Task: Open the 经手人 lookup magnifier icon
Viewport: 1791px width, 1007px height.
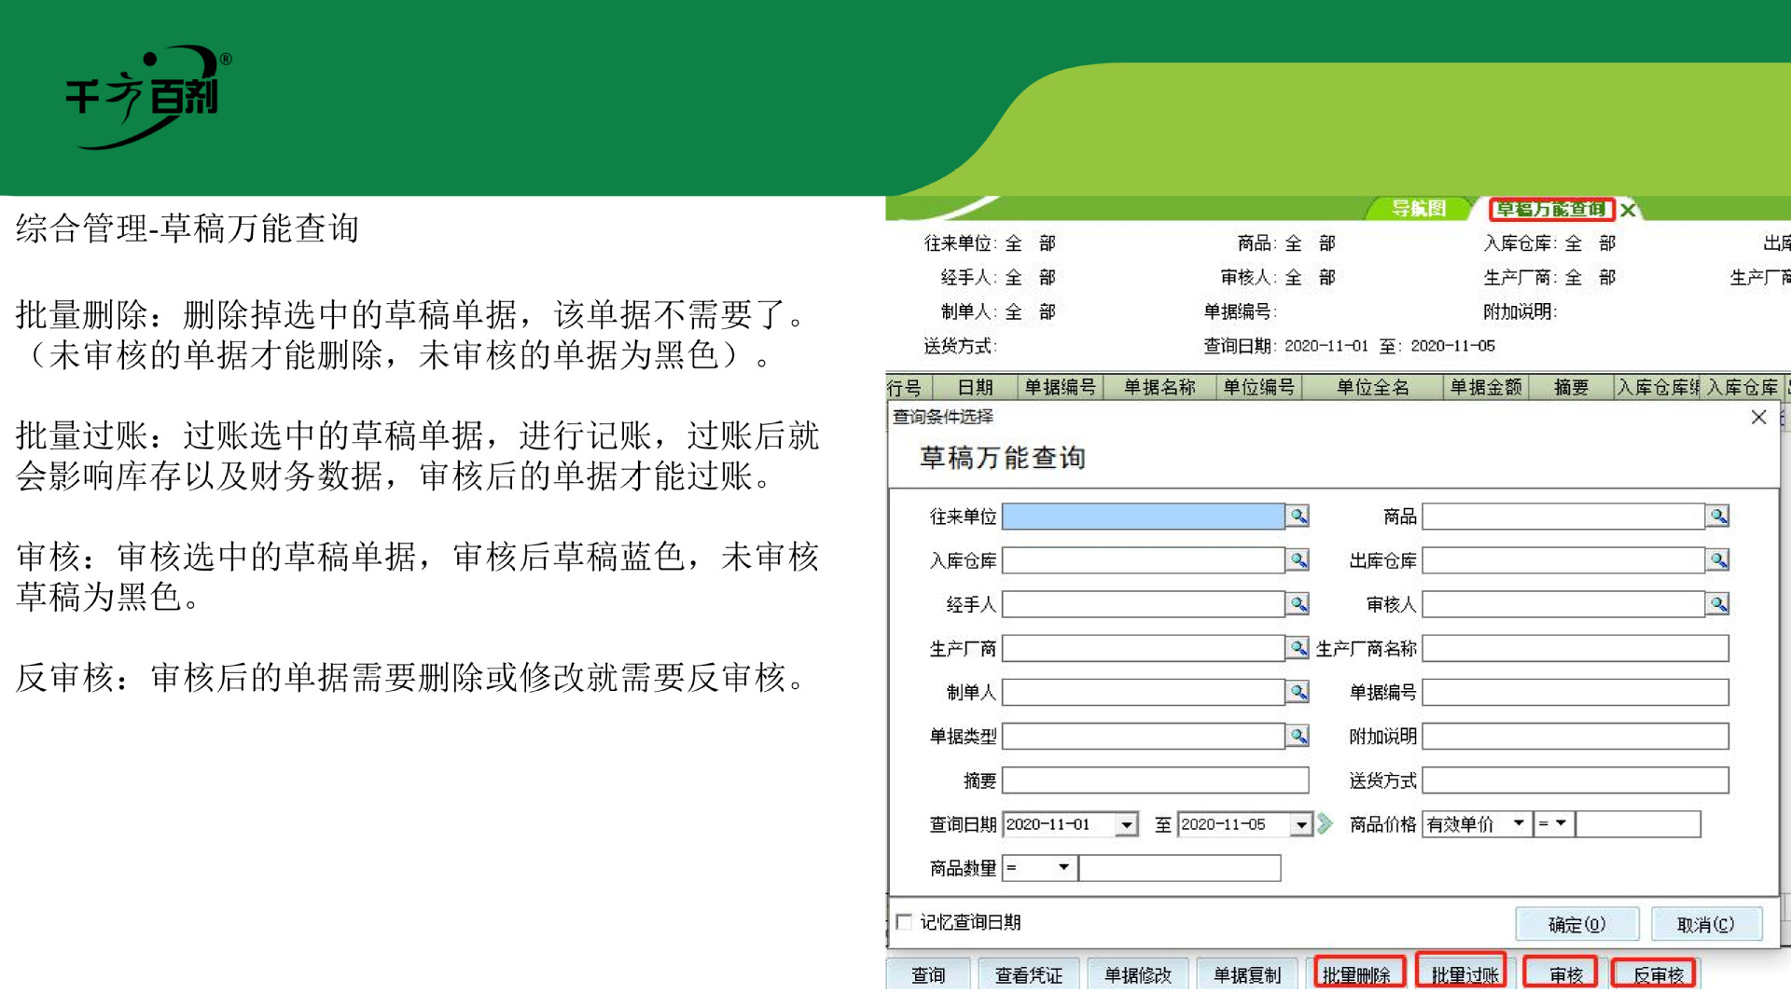Action: tap(1298, 604)
